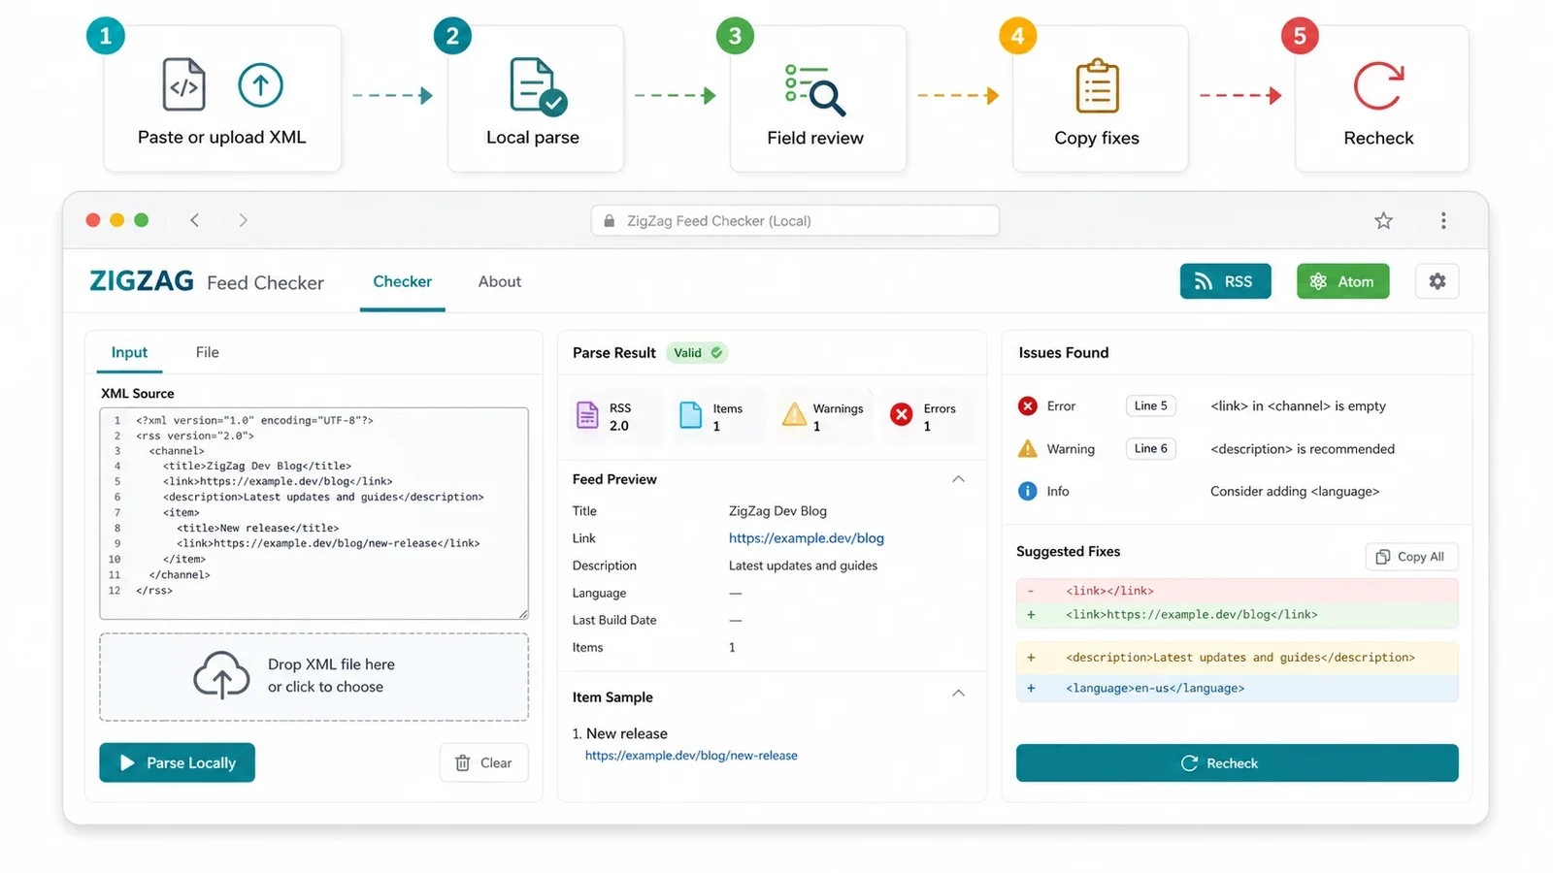Click the "Latest updates and guides" description value
1553x873 pixels.
pos(803,566)
